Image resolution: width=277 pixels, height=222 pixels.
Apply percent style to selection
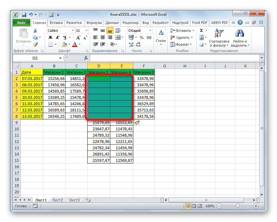(142, 37)
